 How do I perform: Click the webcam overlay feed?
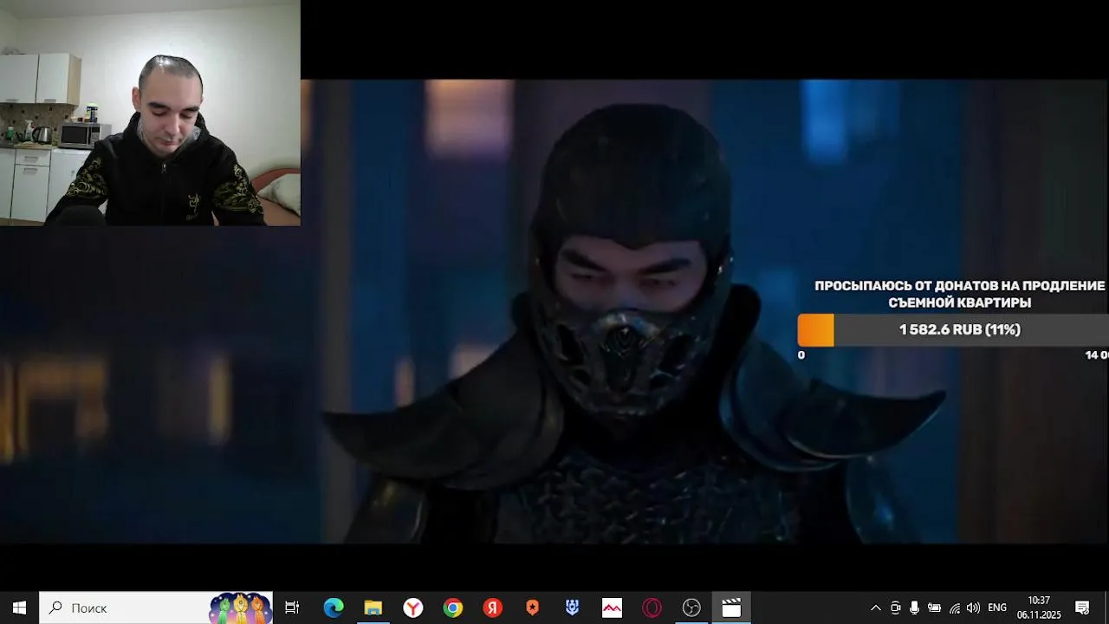click(x=150, y=113)
